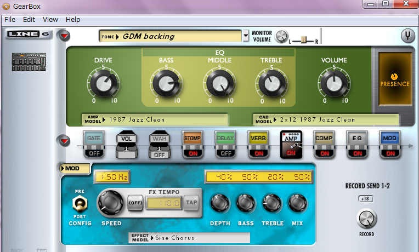
Task: Click the amp VOLUME knob
Action: click(x=334, y=84)
